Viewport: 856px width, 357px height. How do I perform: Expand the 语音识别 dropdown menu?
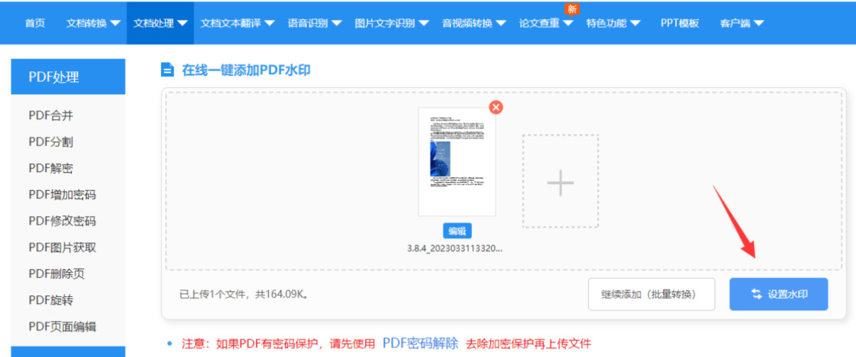314,23
